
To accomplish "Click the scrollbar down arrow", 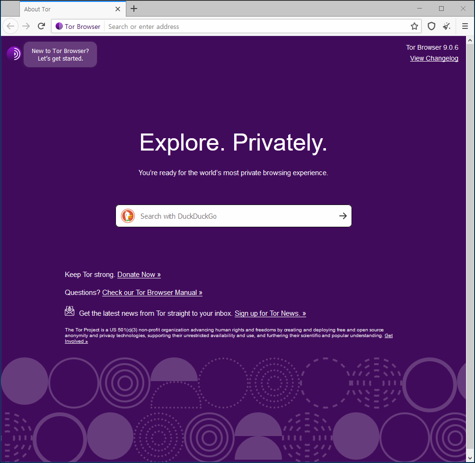I will 470,458.
